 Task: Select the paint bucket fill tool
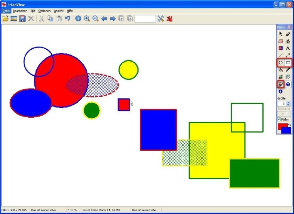(281, 70)
